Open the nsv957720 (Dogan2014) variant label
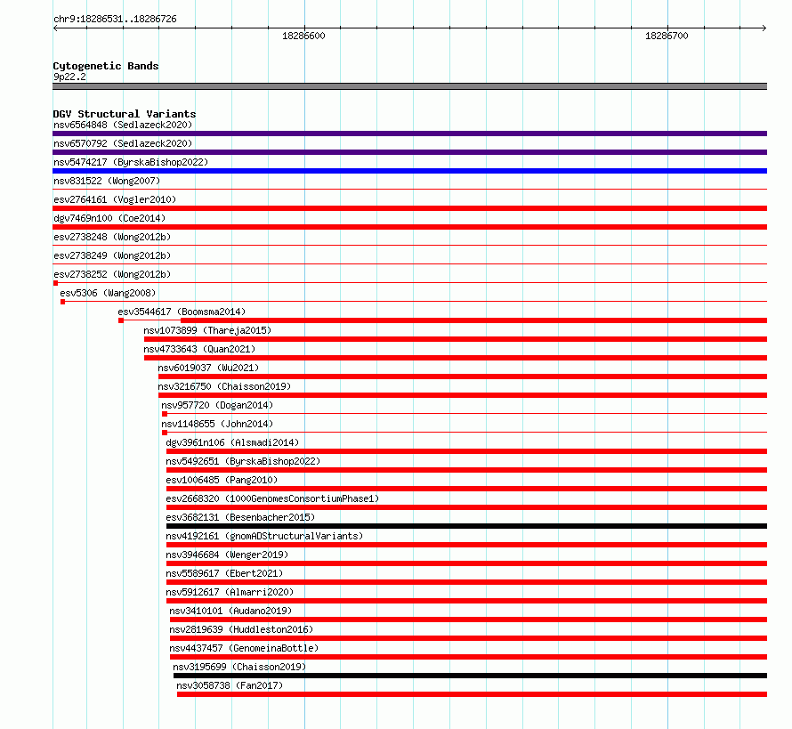Viewport: 792px width, 729px height. click(217, 405)
